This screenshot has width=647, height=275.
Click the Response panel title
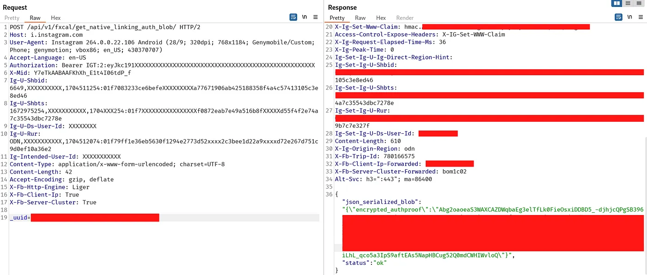[342, 7]
